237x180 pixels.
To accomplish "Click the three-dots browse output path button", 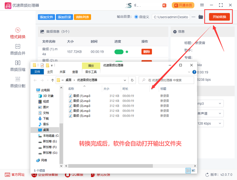I will tap(193, 17).
